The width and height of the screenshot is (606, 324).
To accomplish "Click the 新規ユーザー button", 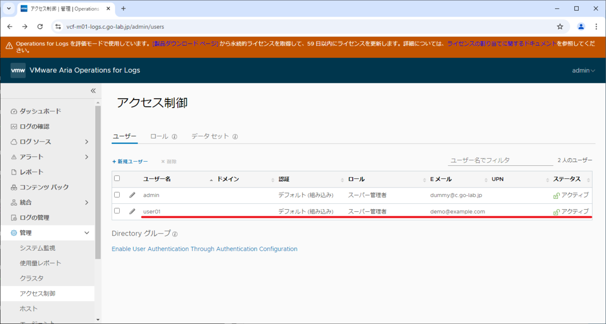I will coord(130,161).
